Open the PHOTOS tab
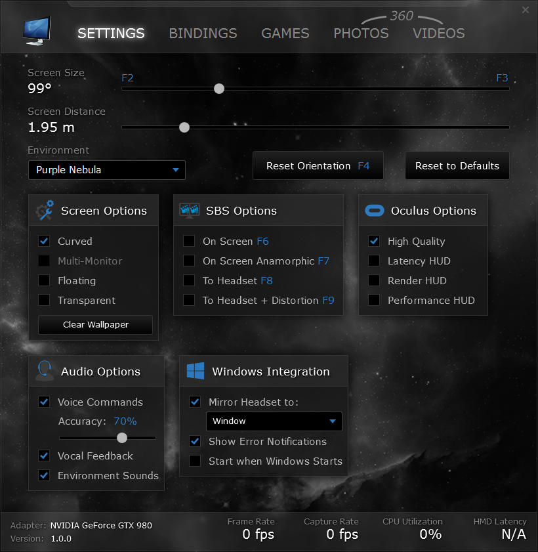This screenshot has height=552, width=538. pyautogui.click(x=361, y=33)
